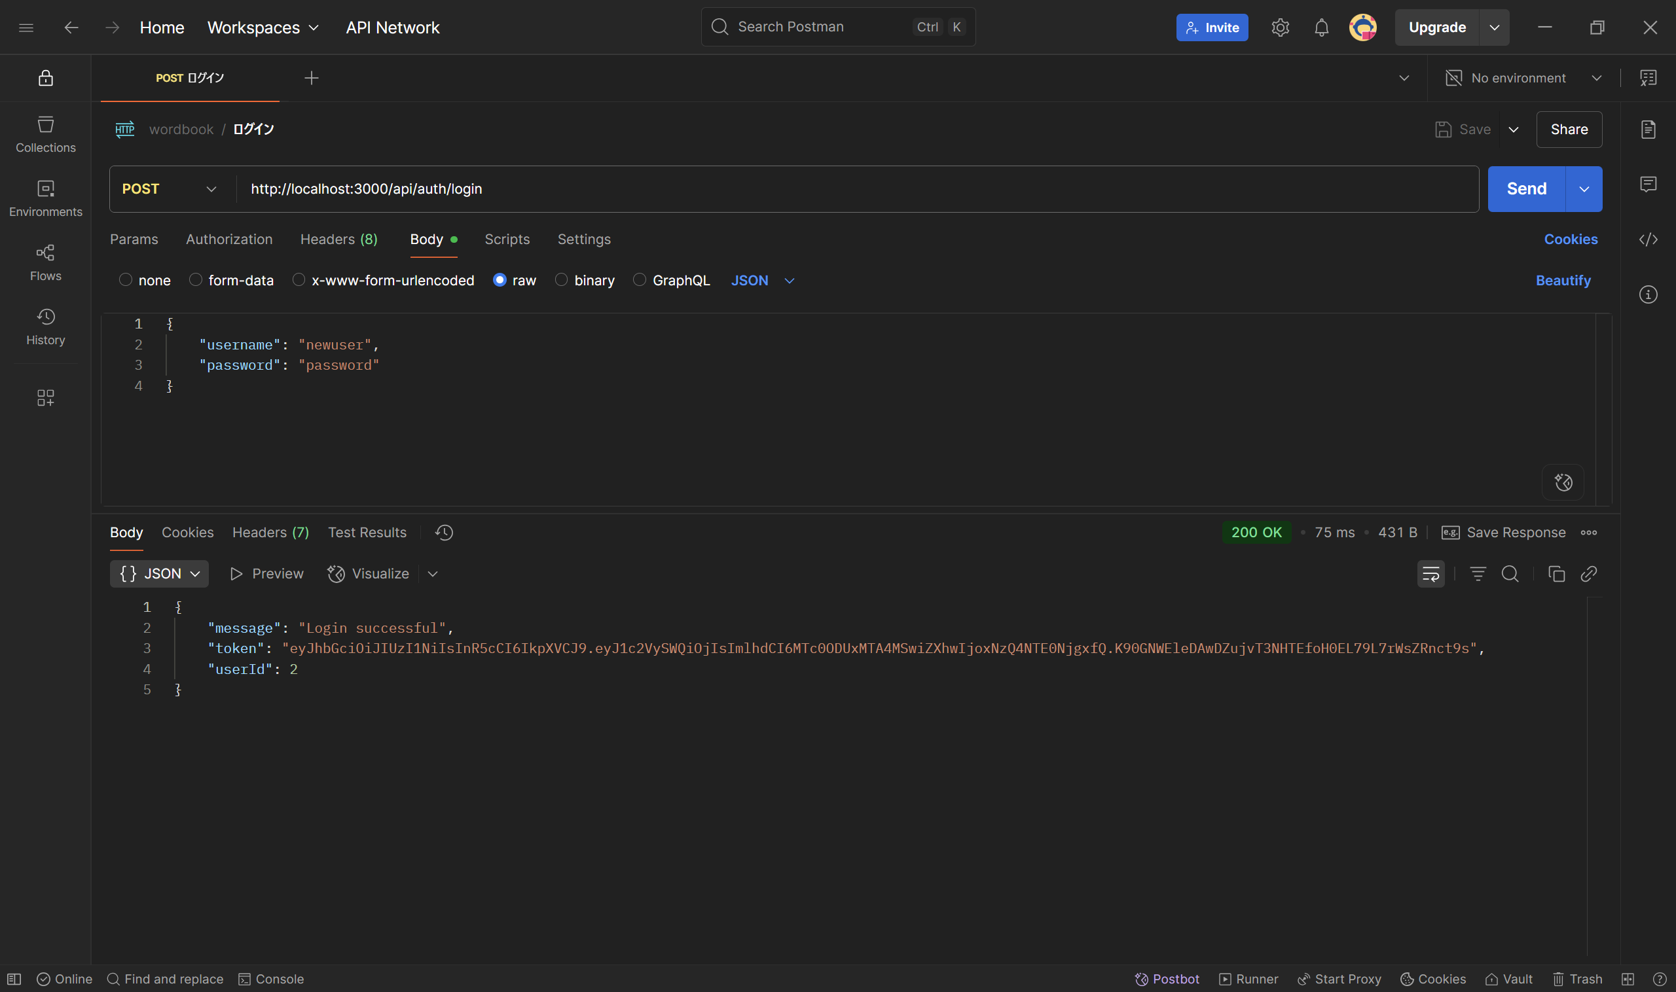Search inside the response body
The height and width of the screenshot is (992, 1676).
[1510, 575]
